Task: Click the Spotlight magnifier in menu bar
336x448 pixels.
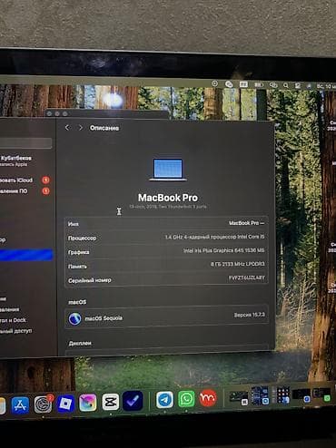Action: pos(286,85)
